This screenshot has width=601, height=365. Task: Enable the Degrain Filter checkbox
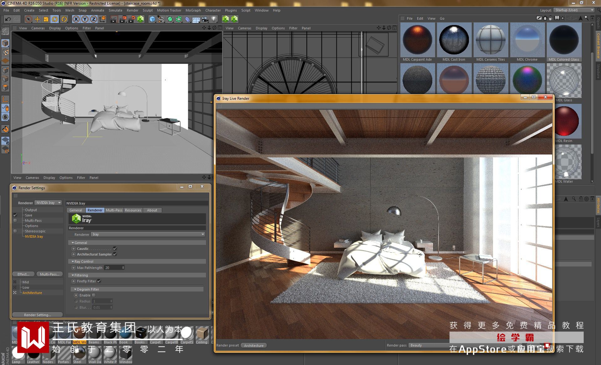[x=94, y=295]
